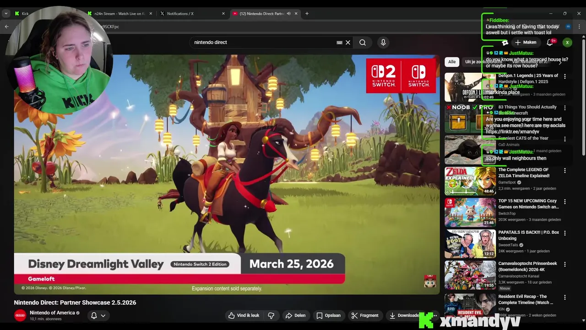
Task: Open YouTube notifications bell with 9+ badge
Action: click(550, 42)
